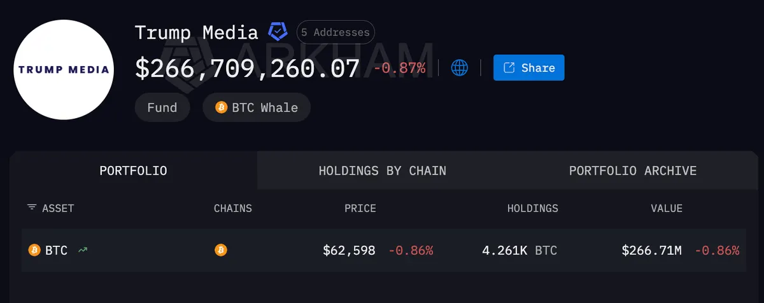The width and height of the screenshot is (764, 303).
Task: Click the BTC Whale tag
Action: [x=257, y=107]
